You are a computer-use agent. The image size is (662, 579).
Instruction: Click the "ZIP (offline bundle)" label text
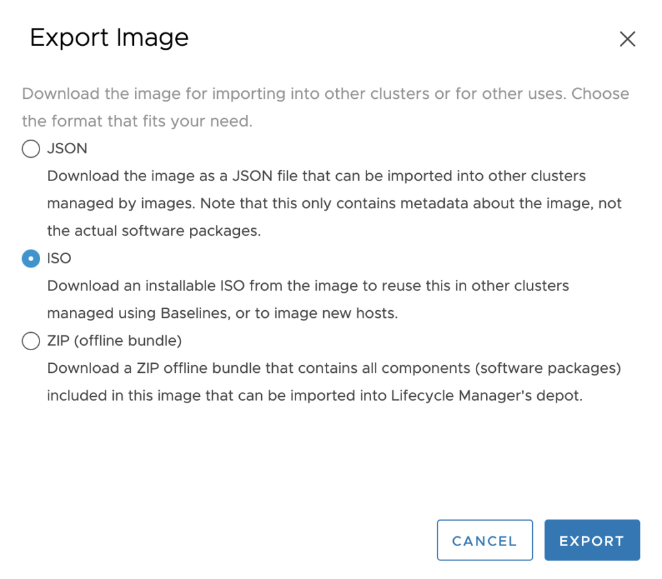(x=114, y=341)
